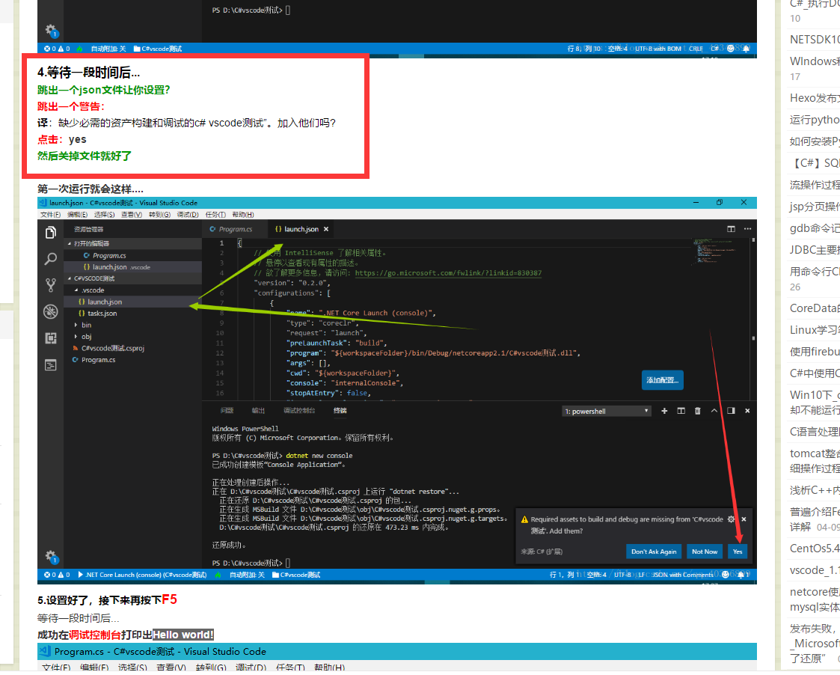Open C#vscode测试.csproj in the file tree
The image size is (840, 675).
tap(132, 349)
